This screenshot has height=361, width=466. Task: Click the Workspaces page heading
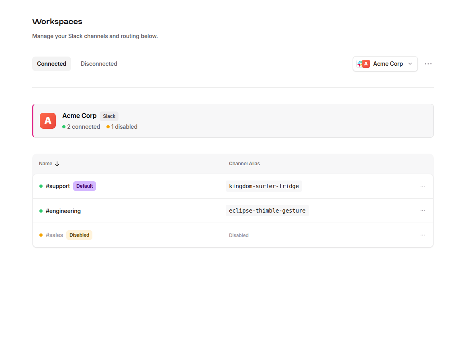point(57,22)
